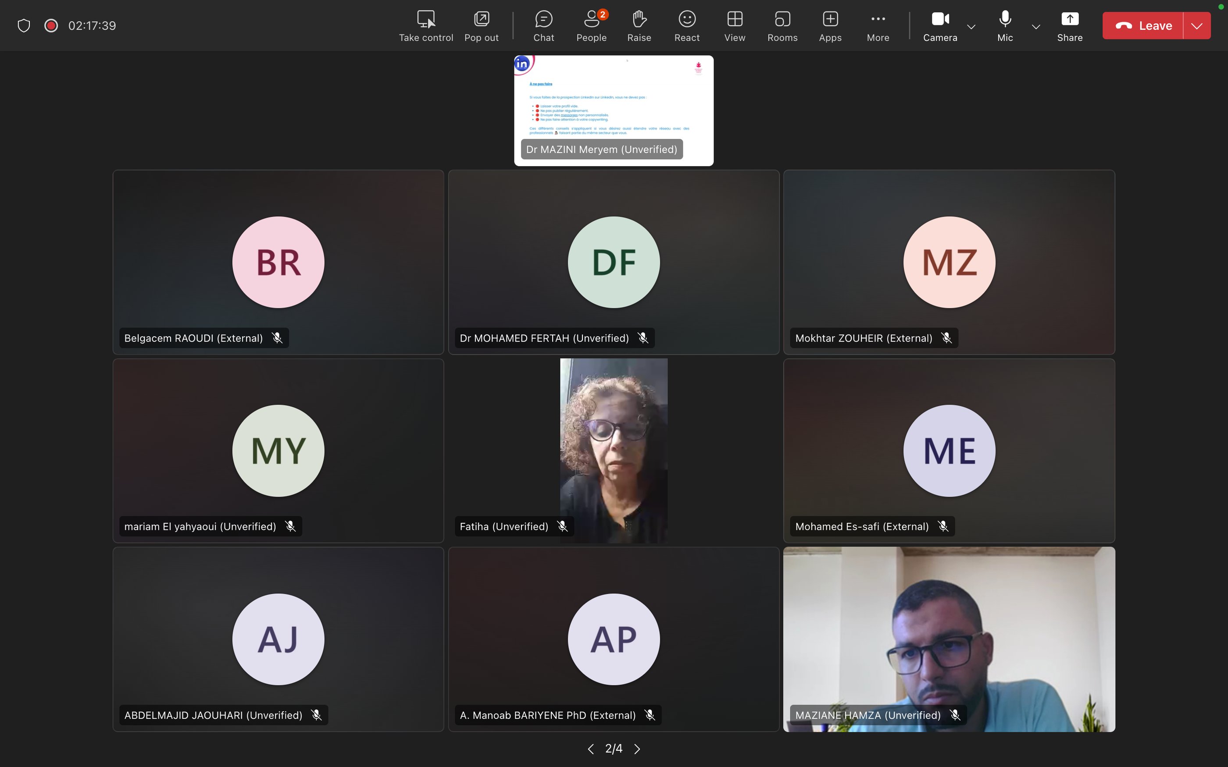
Task: Open the Rooms breakout option
Action: [x=782, y=25]
